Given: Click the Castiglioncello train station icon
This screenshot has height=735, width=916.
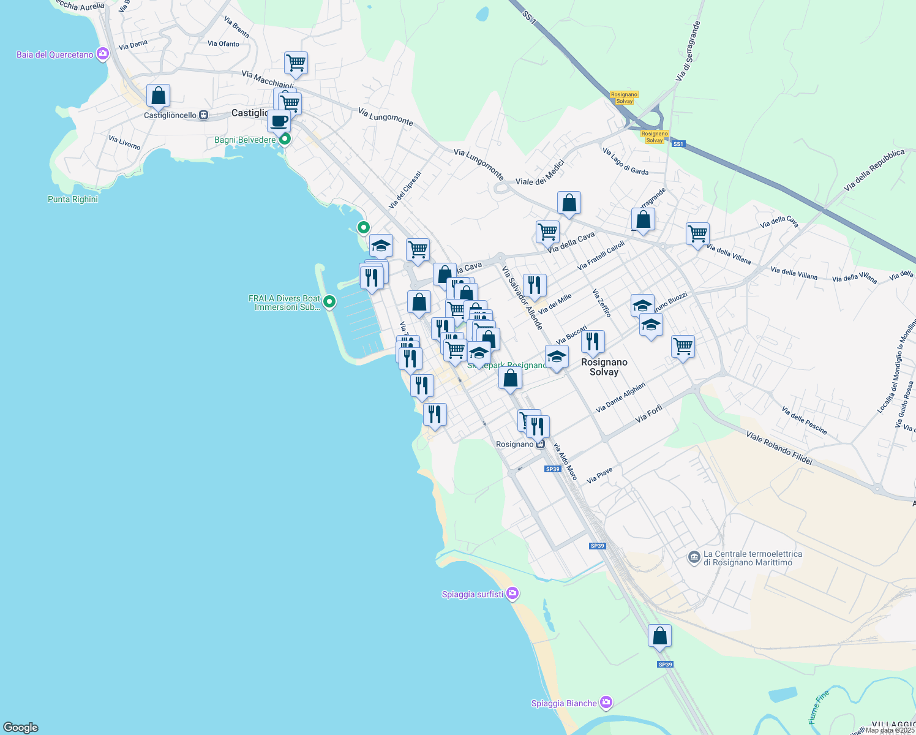Looking at the screenshot, I should point(204,115).
